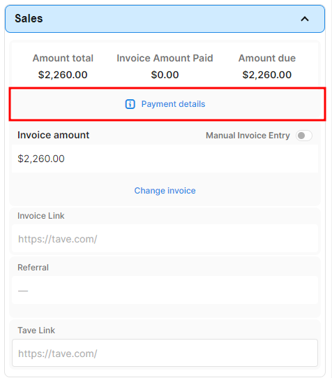Click the Invoice Link field label
The image size is (332, 378).
41,216
